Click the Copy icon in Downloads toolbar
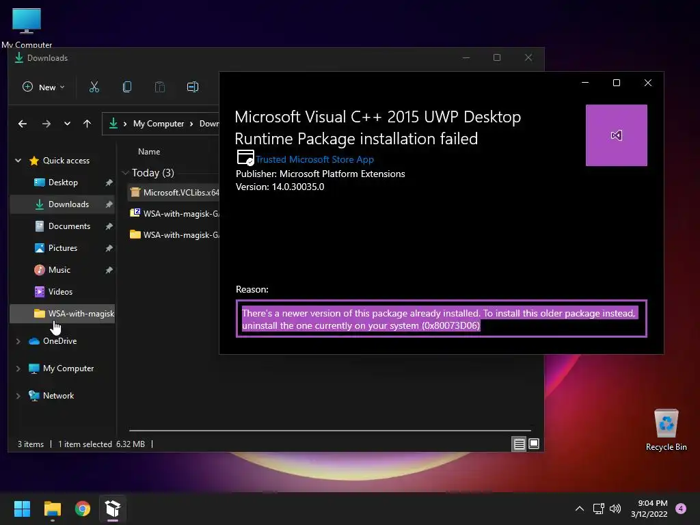 126,87
